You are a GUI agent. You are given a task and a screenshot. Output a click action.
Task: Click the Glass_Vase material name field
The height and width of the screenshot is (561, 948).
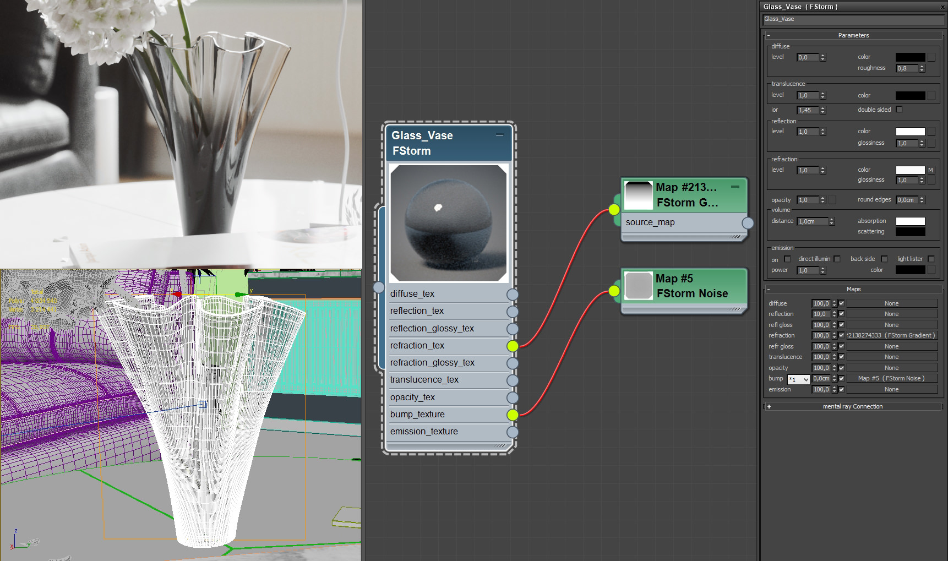coord(853,19)
